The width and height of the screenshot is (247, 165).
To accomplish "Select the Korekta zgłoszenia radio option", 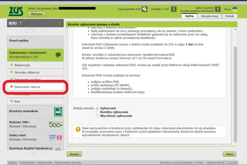I will (97, 112).
